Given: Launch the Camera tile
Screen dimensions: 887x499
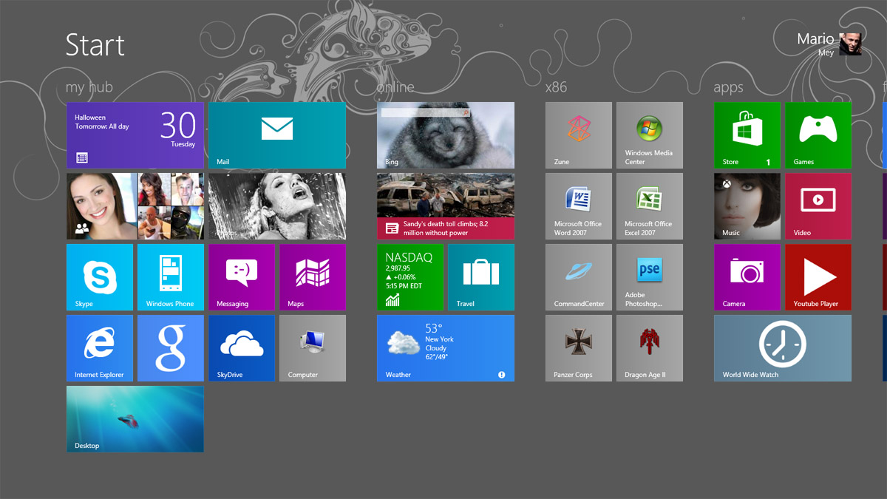Looking at the screenshot, I should click(x=747, y=277).
